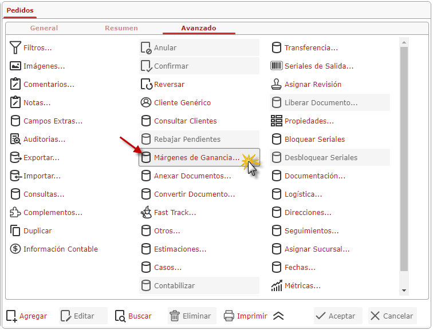Open the Casos option
433x330 pixels.
199,267
